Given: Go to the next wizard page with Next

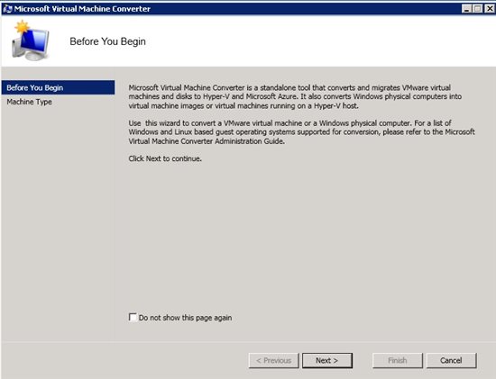Looking at the screenshot, I should 327,360.
